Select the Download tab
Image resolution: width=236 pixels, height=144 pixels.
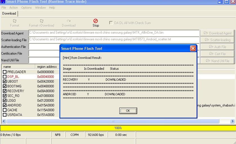(x=9, y=13)
